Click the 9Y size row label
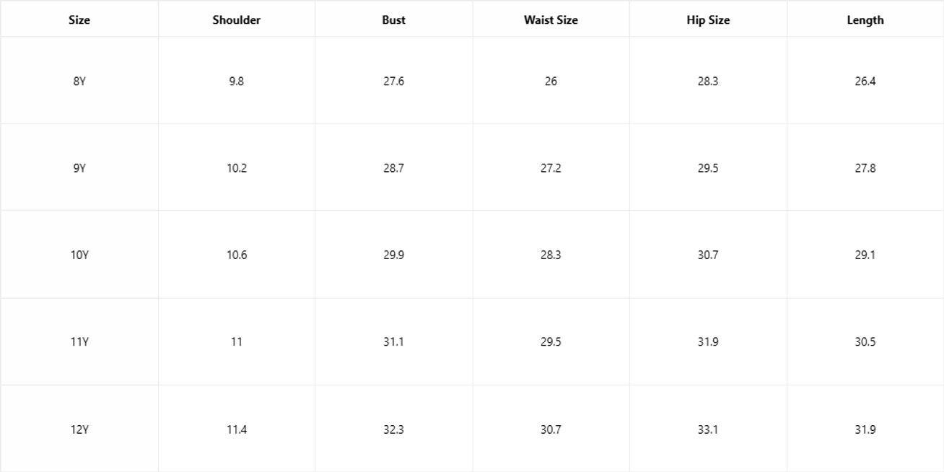 [79, 168]
